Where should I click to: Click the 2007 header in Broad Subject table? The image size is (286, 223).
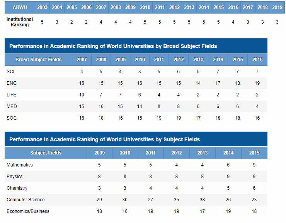click(82, 60)
